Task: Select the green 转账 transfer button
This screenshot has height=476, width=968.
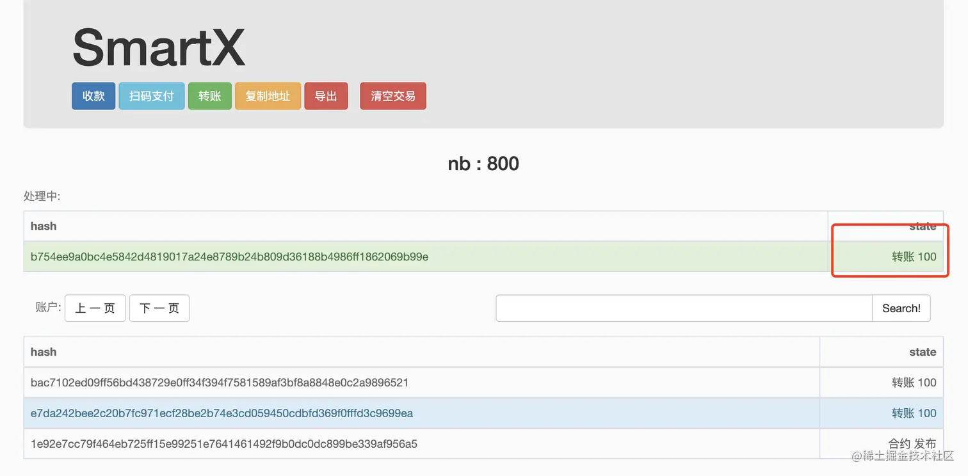Action: click(x=210, y=96)
